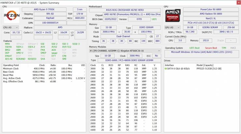Click the ASUS ROG CROSSHAIR X670E HERO field
The width and height of the screenshot is (241, 134).
click(x=125, y=10)
